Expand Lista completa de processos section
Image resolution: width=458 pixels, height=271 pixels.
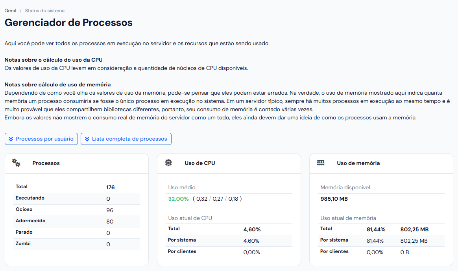coord(126,139)
